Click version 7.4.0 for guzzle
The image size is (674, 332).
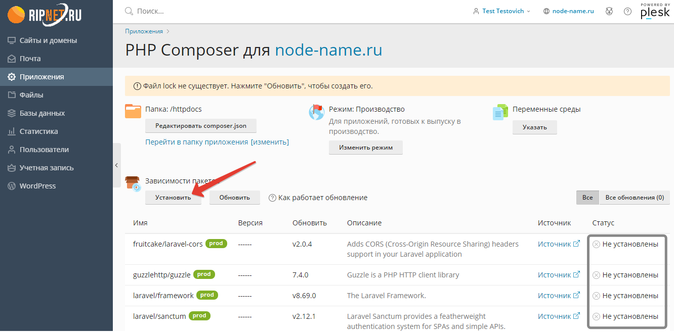(301, 275)
